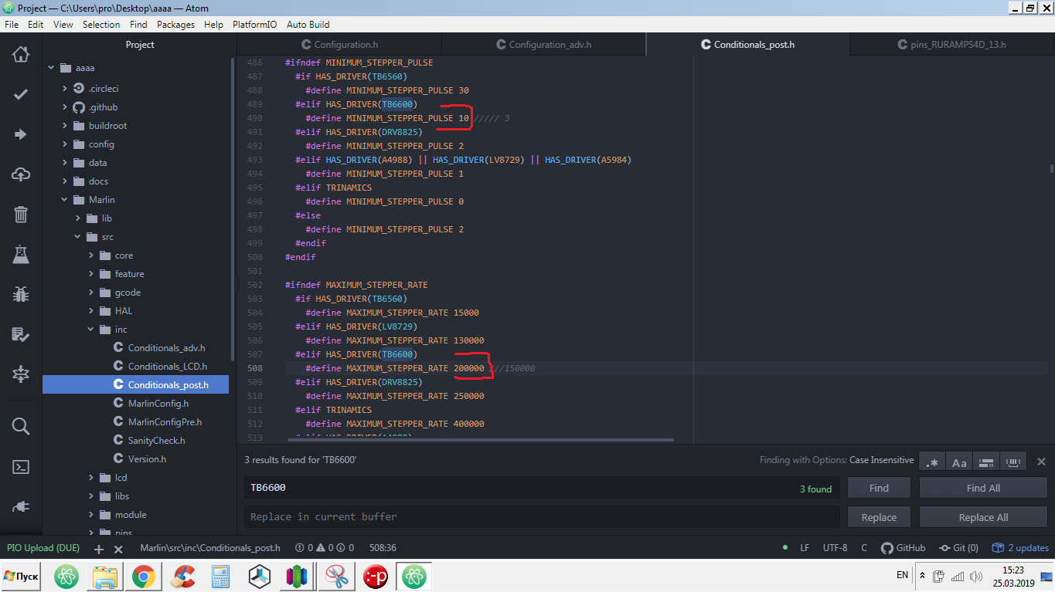Open Google Chrome from the taskbar
Screen dimensions: 1055x592
(144, 576)
